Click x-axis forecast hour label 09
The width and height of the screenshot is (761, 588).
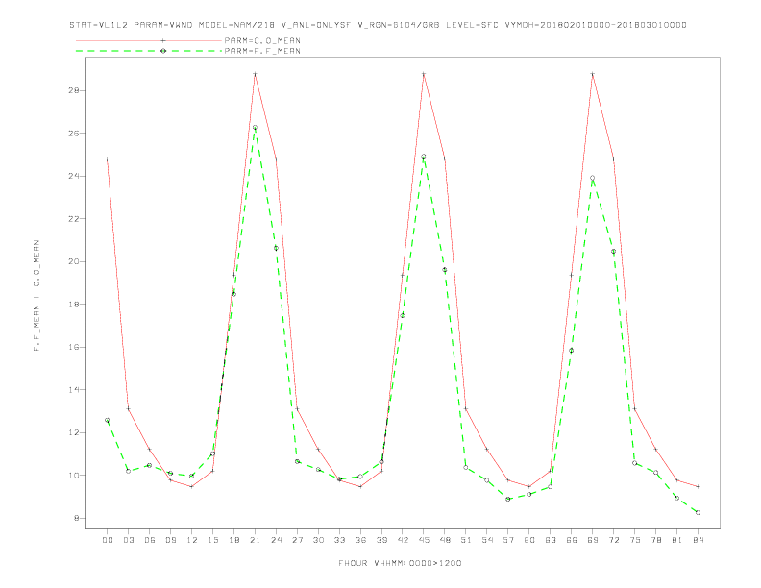click(x=170, y=540)
